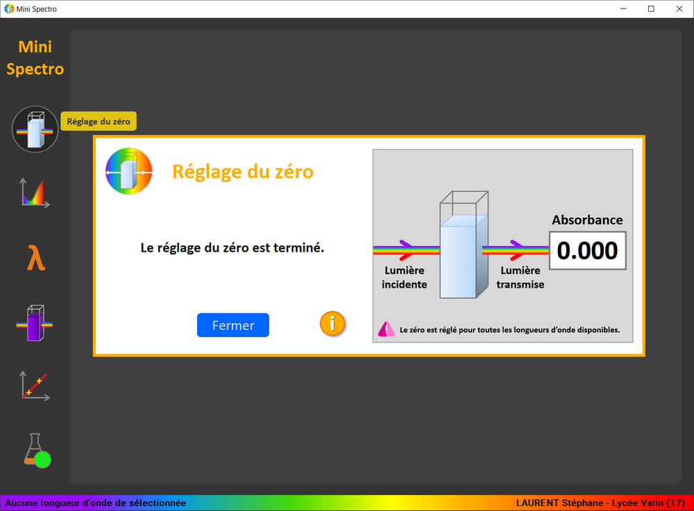694x511 pixels.
Task: Click the rainbow circle logo in dialog
Action: [x=128, y=171]
